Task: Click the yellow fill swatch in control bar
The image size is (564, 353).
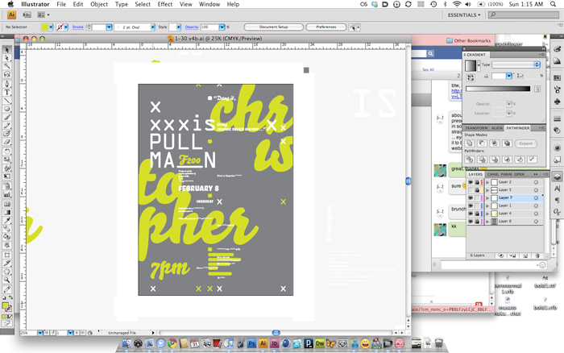Action: coord(45,27)
